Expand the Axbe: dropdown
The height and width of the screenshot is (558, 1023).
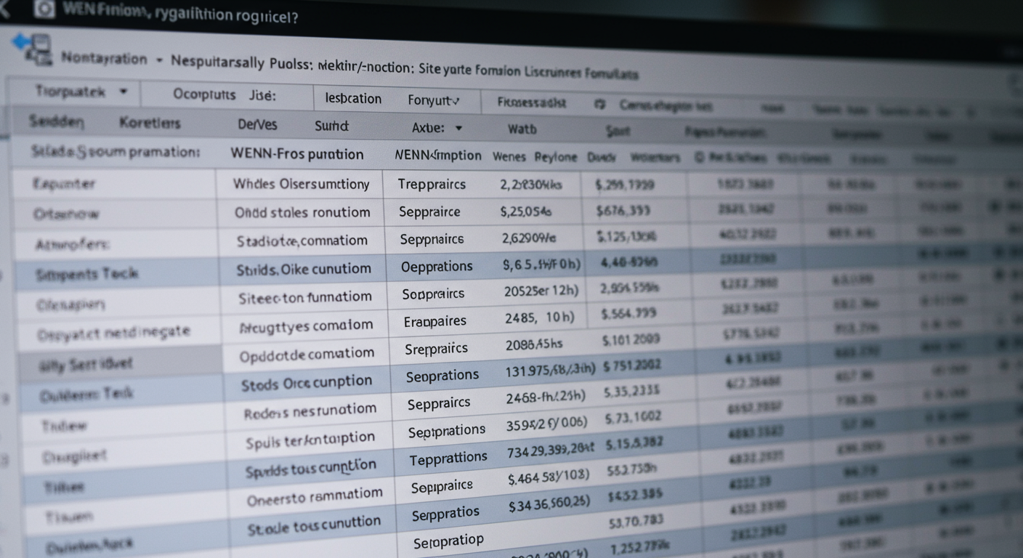pos(458,128)
